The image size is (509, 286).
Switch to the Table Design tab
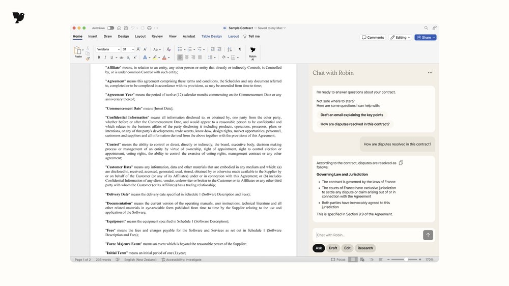212,36
